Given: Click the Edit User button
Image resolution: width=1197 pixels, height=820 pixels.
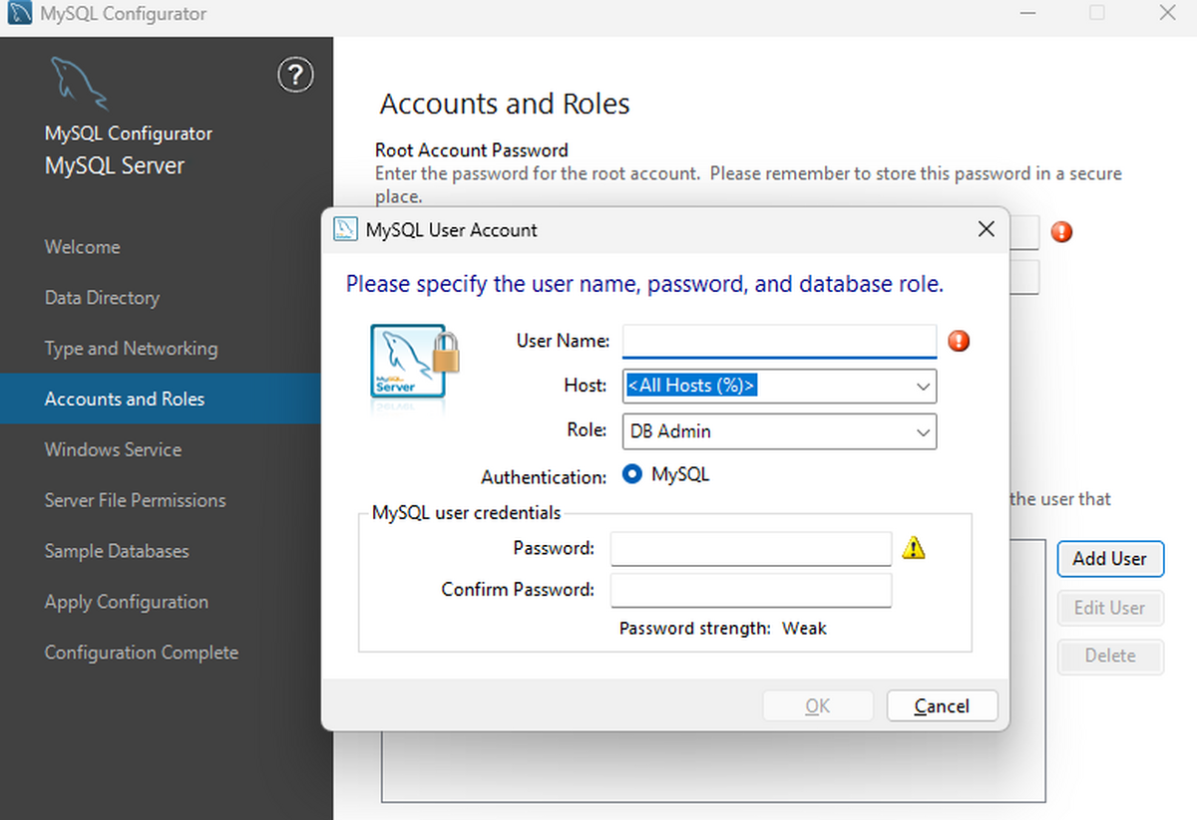Looking at the screenshot, I should 1110,608.
